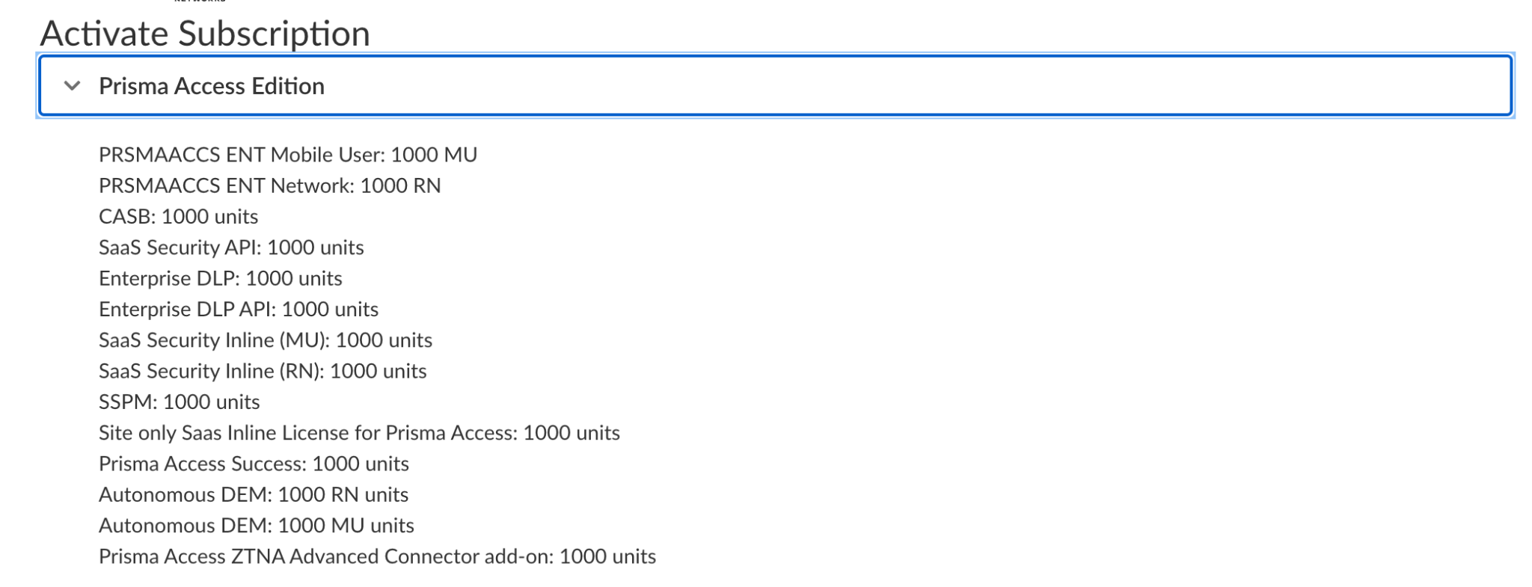1532x587 pixels.
Task: Click the Activate Subscription page heading
Action: 205,34
